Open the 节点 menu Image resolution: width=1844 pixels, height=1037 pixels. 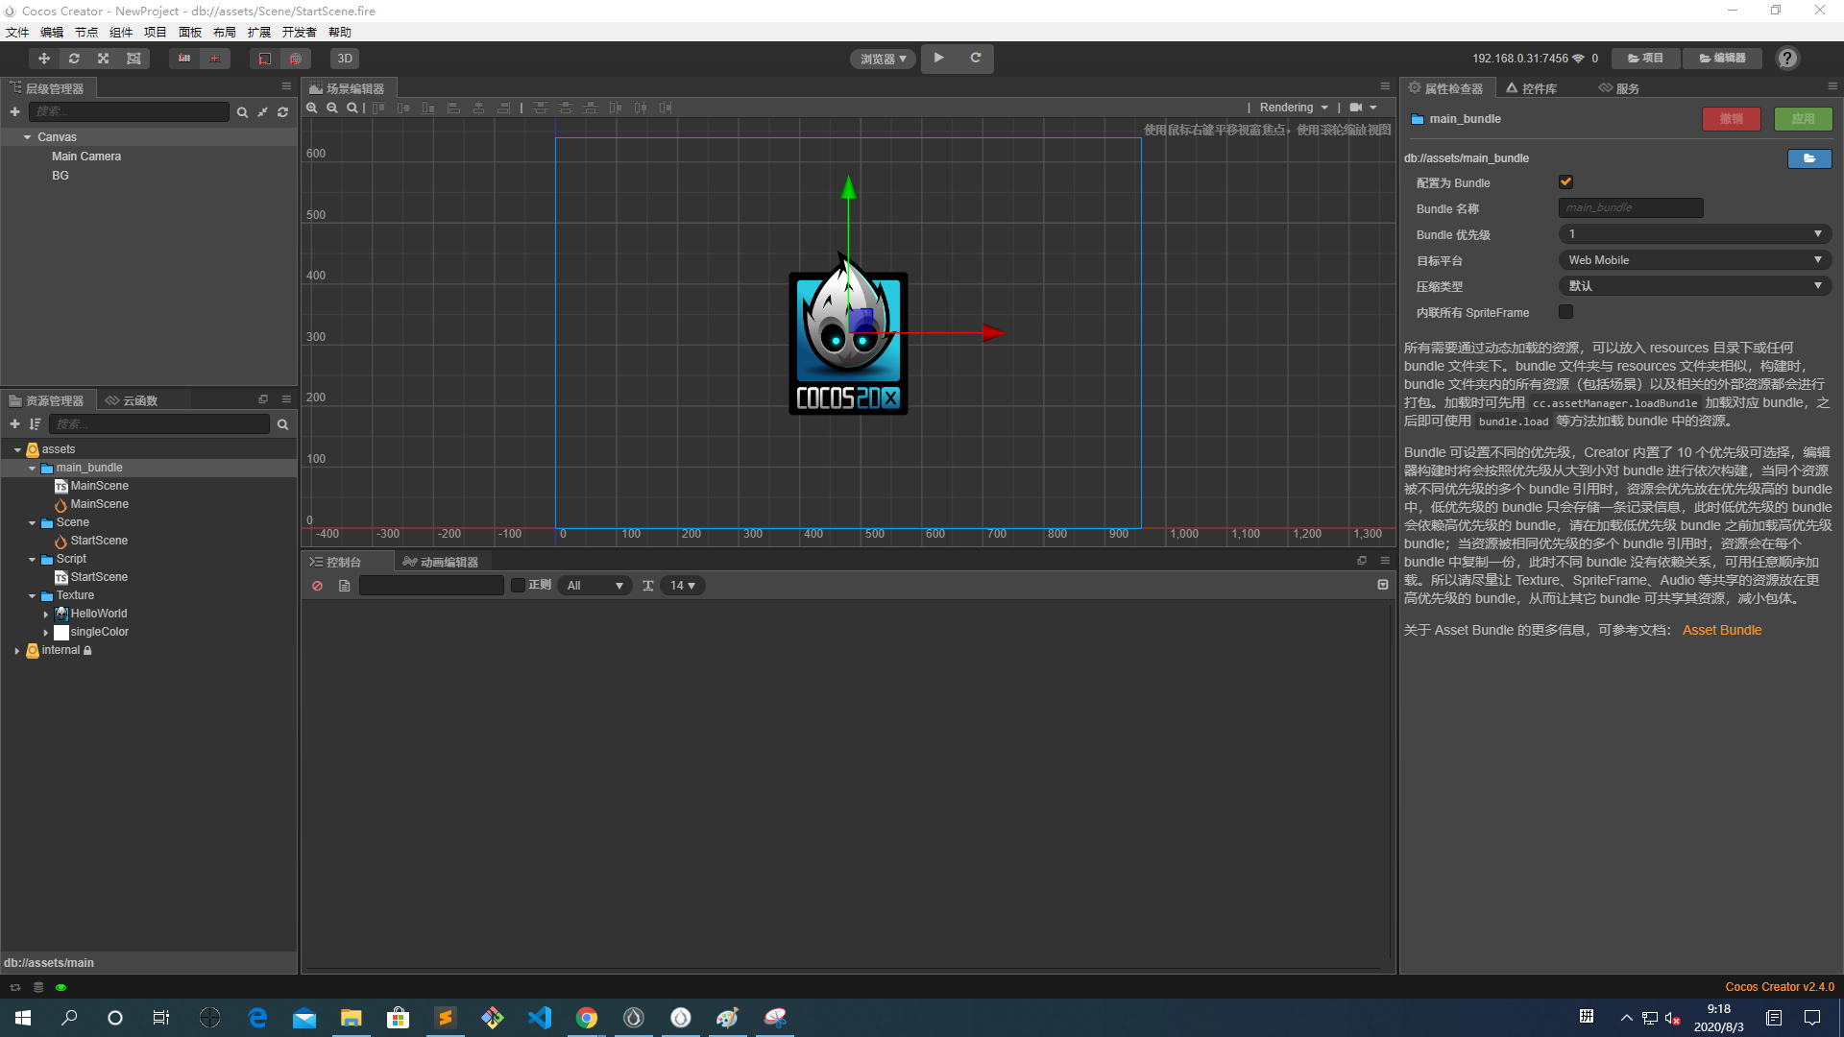coord(86,32)
